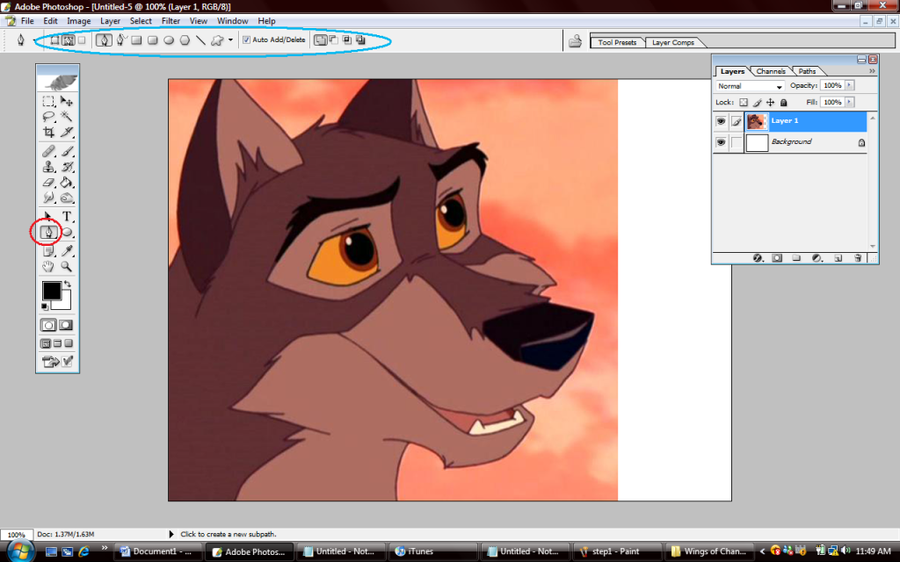Select the Eyedropper tool

[67, 250]
